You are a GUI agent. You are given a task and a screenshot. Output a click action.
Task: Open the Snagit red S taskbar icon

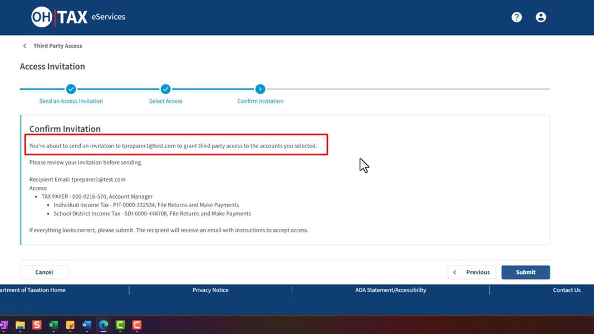pyautogui.click(x=37, y=325)
